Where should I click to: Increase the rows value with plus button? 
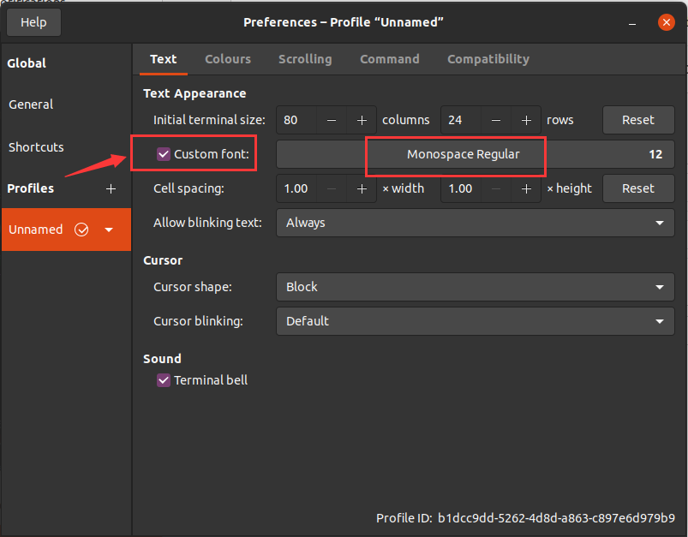coord(526,120)
